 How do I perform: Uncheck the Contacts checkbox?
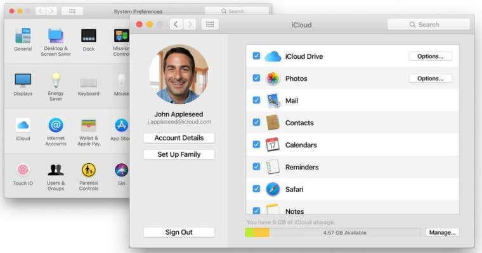(256, 122)
